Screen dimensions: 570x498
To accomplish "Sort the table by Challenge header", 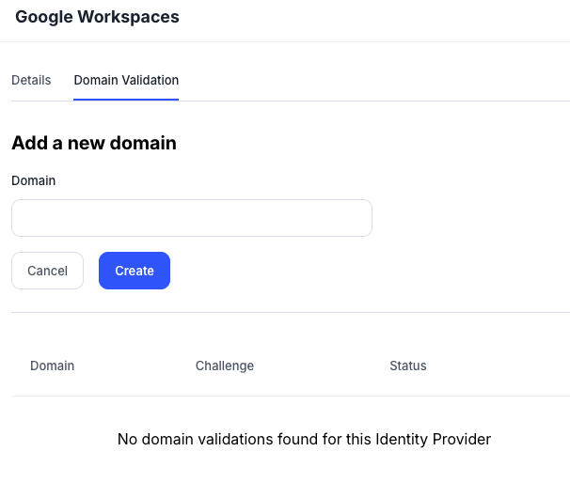I will (225, 366).
